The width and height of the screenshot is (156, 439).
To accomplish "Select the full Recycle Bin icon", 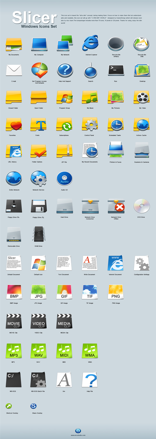I will pyautogui.click(x=141, y=44).
